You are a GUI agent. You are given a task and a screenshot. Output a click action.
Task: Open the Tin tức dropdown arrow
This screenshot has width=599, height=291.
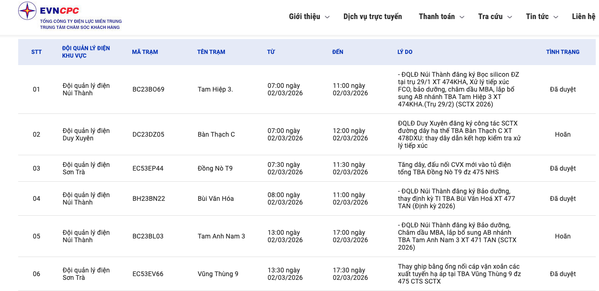point(555,17)
